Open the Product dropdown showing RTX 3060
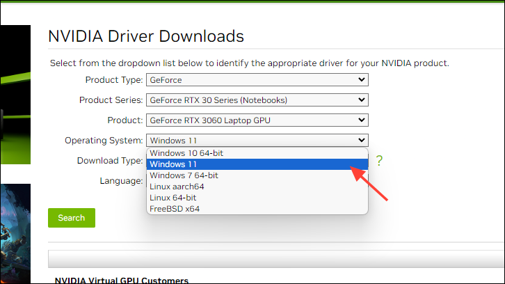The height and width of the screenshot is (284, 505). [257, 120]
